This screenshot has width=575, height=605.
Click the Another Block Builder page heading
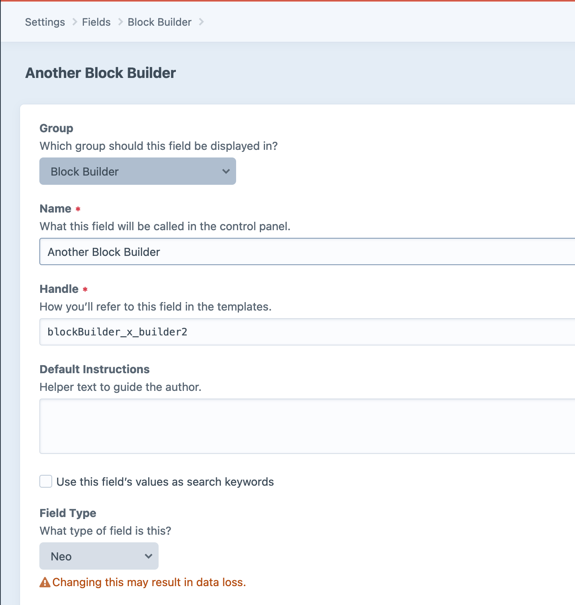(x=100, y=73)
